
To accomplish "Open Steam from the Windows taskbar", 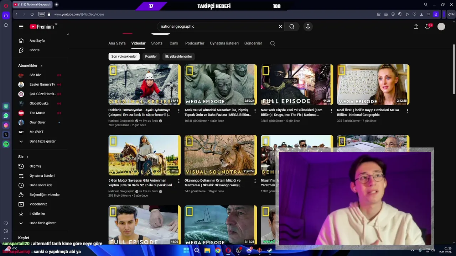I will [270, 250].
